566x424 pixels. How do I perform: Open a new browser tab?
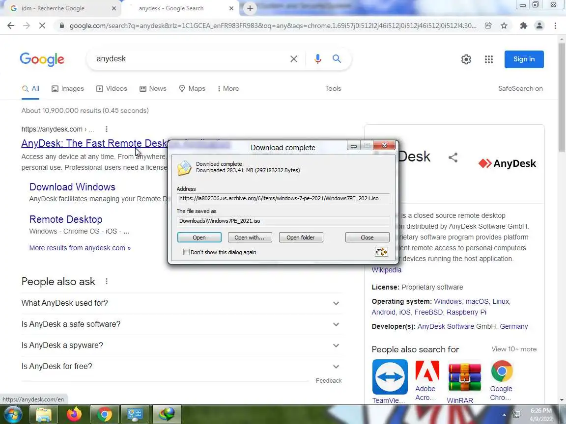click(250, 8)
